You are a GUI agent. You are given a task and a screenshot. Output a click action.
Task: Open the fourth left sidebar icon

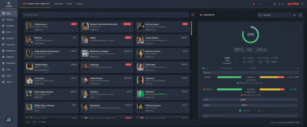tap(3, 32)
